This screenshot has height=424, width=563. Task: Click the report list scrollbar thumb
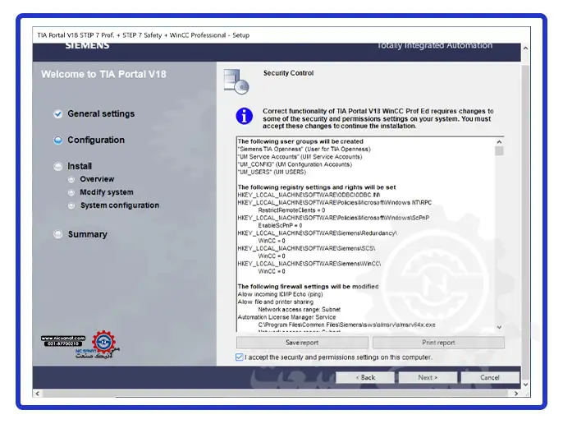coord(499,150)
